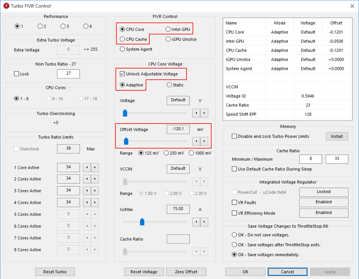Click the Zero Offset button
The width and height of the screenshot is (359, 279).
point(186,272)
